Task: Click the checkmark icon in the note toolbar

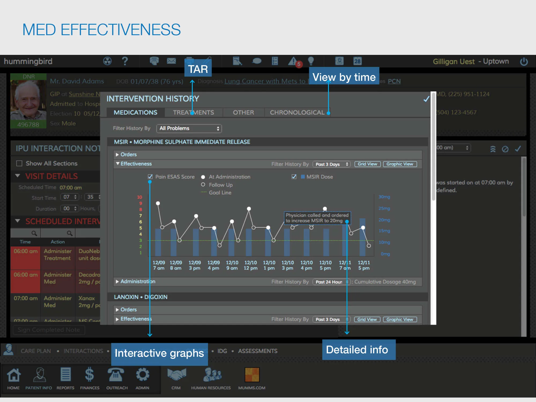Action: 518,149
